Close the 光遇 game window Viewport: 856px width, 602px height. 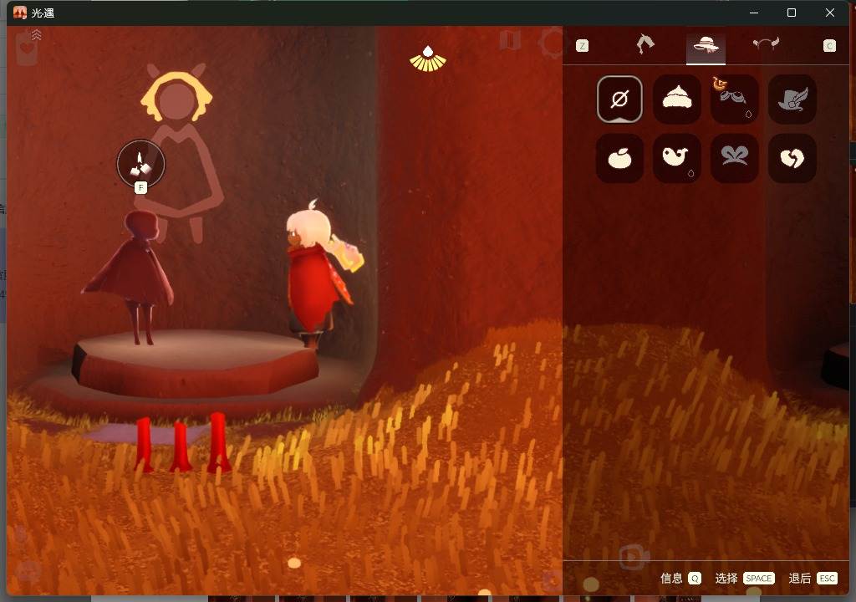pos(830,13)
